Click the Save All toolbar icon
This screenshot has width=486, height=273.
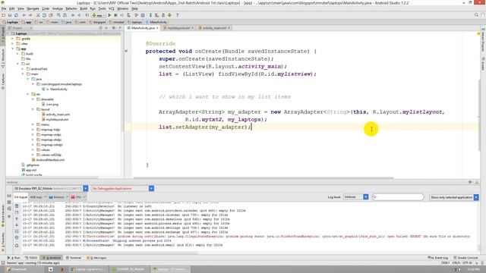[x=10, y=15]
